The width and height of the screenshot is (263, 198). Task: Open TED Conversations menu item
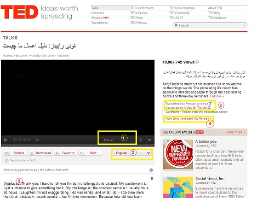[182, 8]
